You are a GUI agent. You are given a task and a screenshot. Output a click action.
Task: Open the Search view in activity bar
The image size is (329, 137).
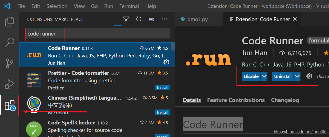tap(10, 42)
